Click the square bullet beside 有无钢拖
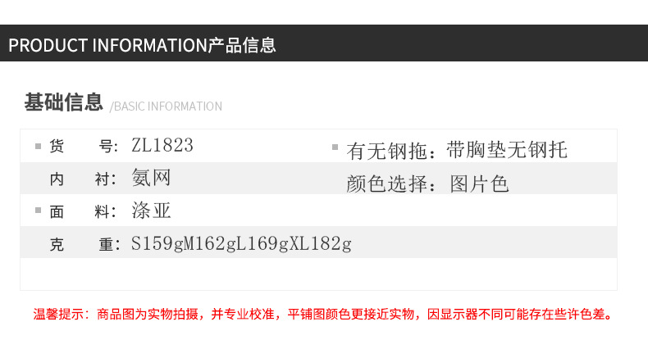Viewport: 648px width, 349px height. pyautogui.click(x=335, y=147)
